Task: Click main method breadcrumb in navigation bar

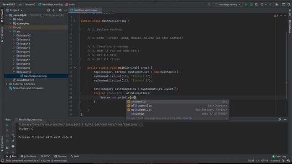Action: pos(70,5)
